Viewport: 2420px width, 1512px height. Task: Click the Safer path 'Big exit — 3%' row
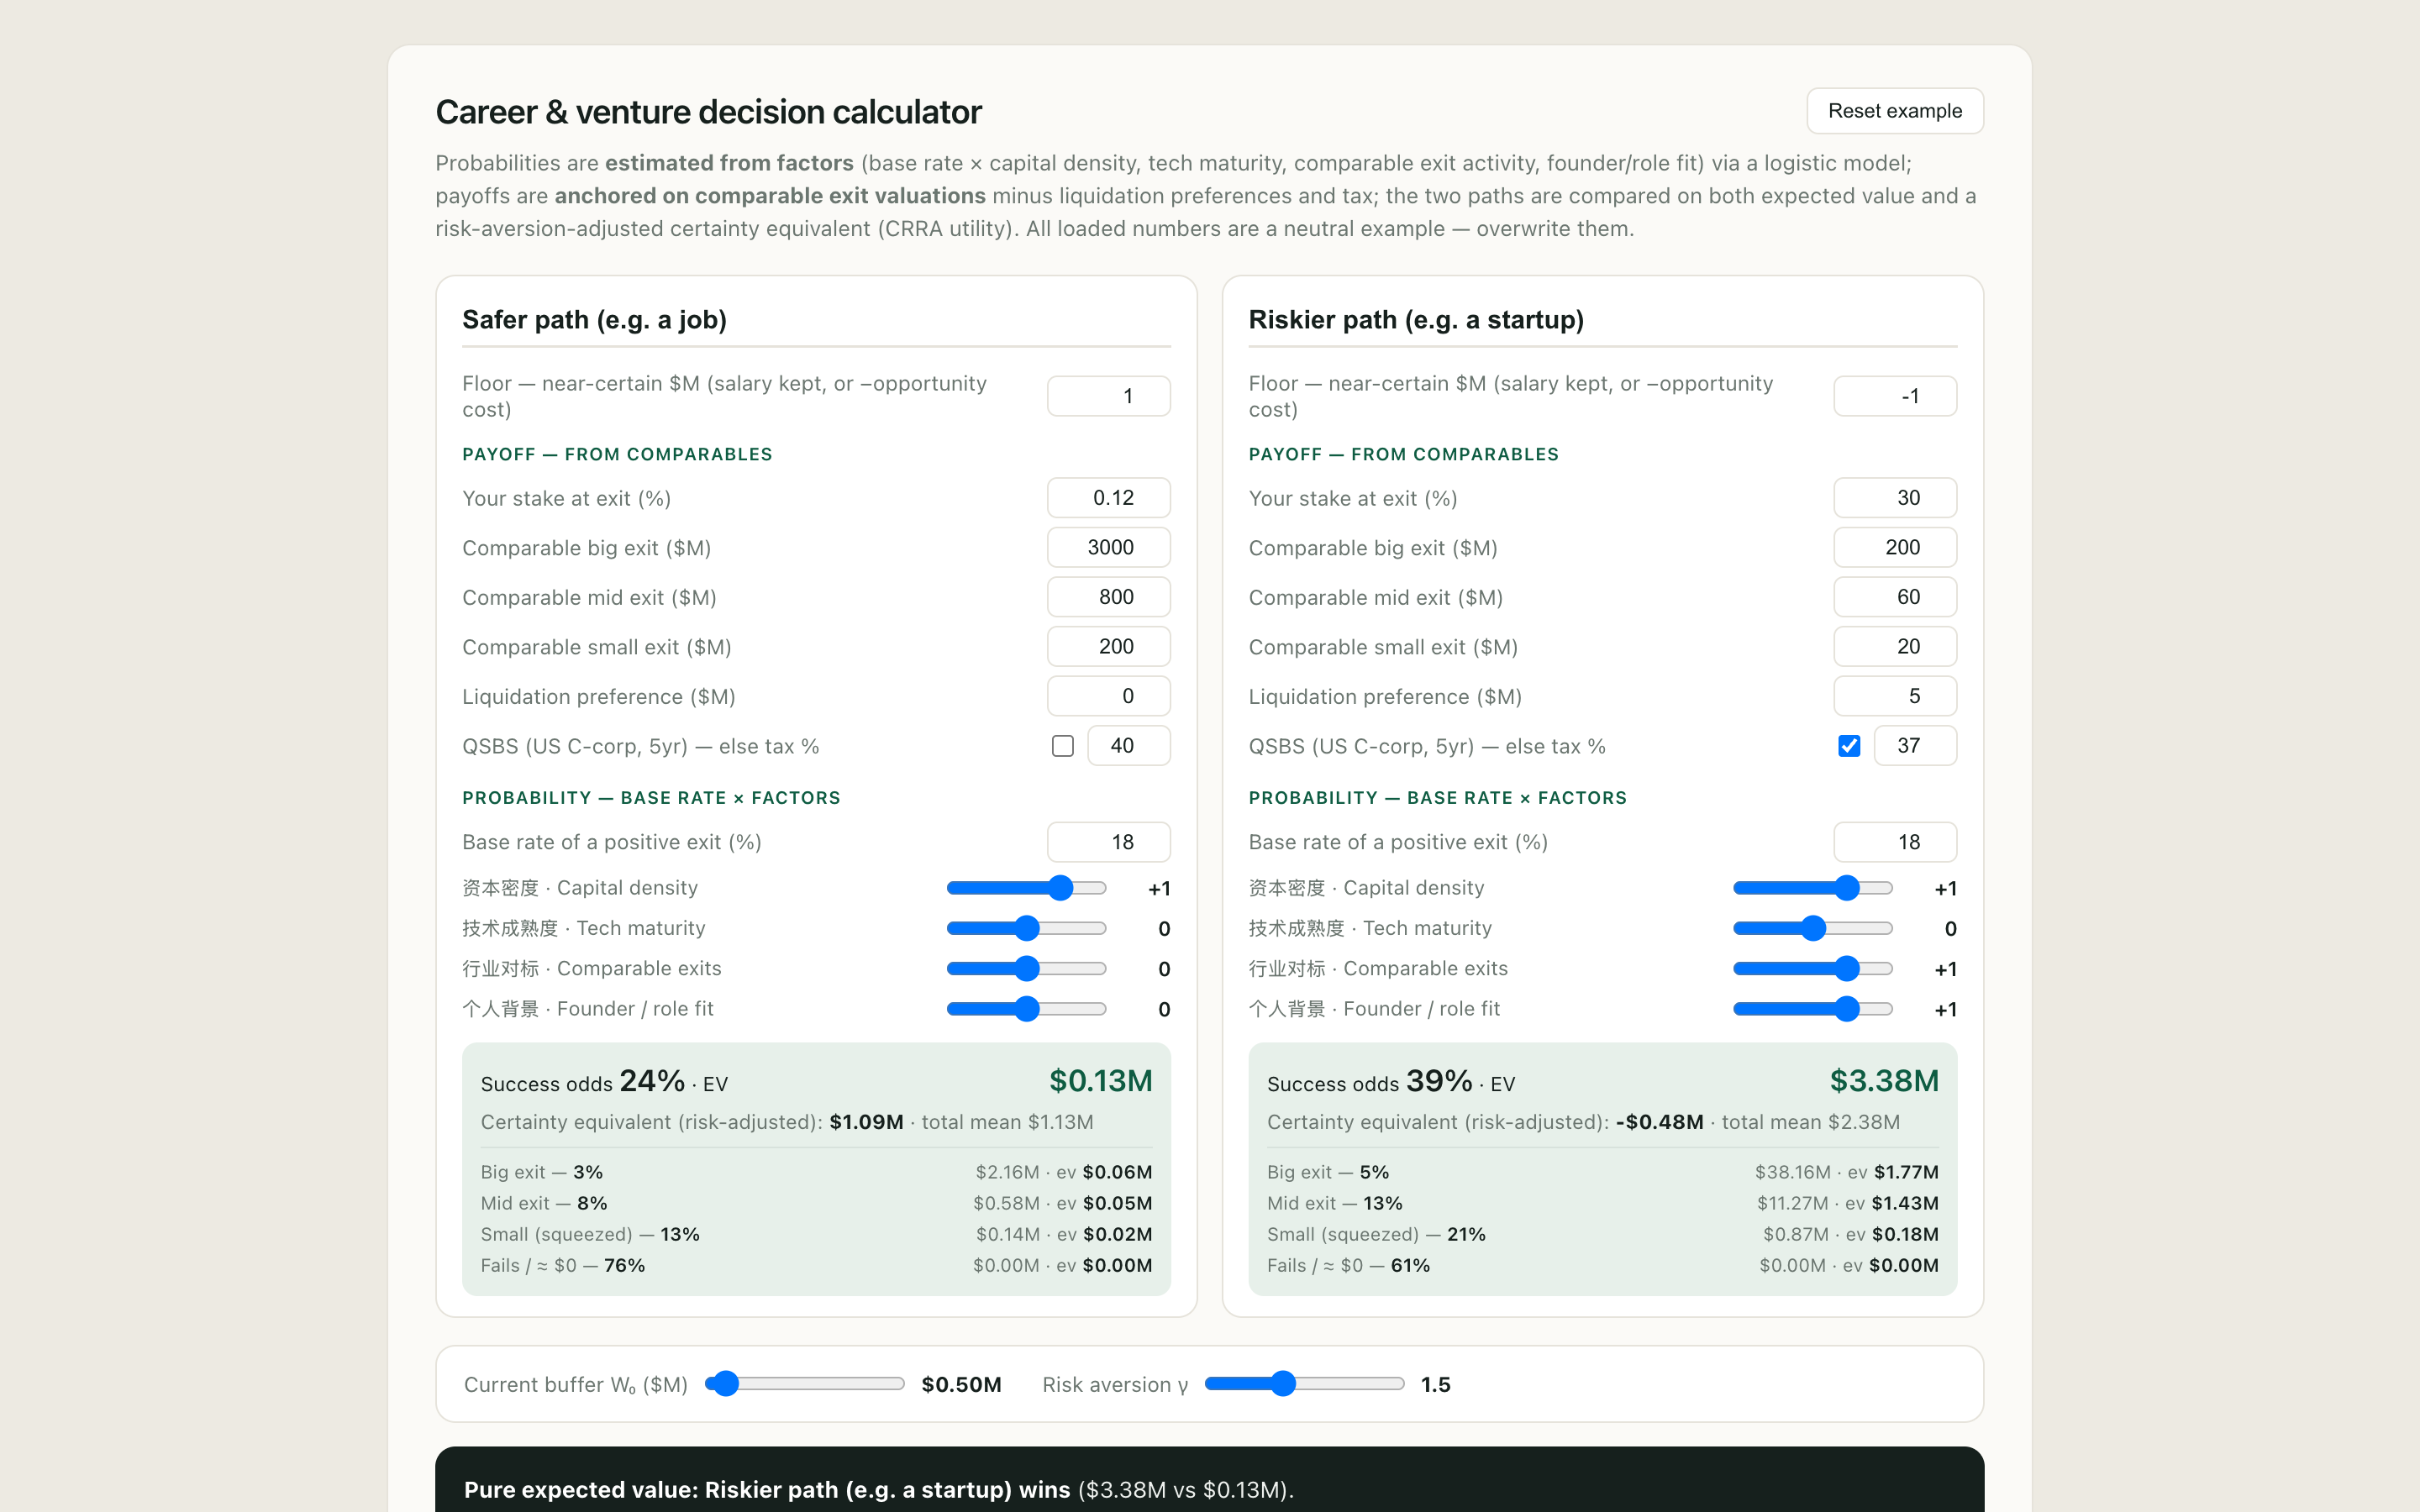click(816, 1172)
